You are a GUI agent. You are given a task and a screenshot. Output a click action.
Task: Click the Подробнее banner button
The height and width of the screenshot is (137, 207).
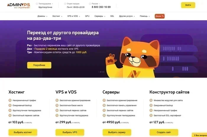[39, 65]
